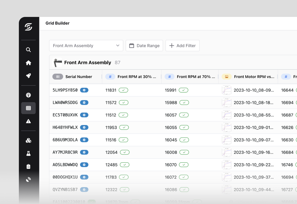297x204 pixels.
Task: Open the clipboard icon in sidebar
Action: (x=28, y=167)
